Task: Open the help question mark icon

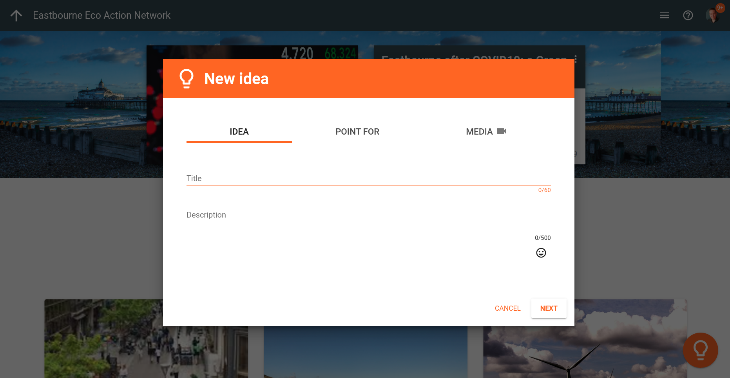Action: point(688,16)
